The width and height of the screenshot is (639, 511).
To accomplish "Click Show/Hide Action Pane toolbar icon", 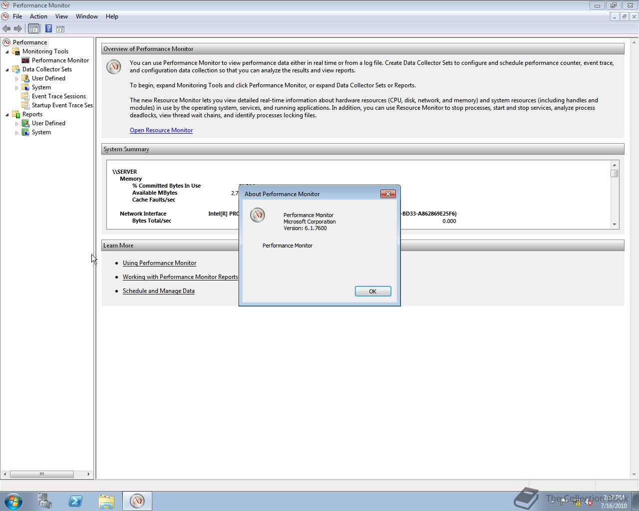I will (x=60, y=29).
